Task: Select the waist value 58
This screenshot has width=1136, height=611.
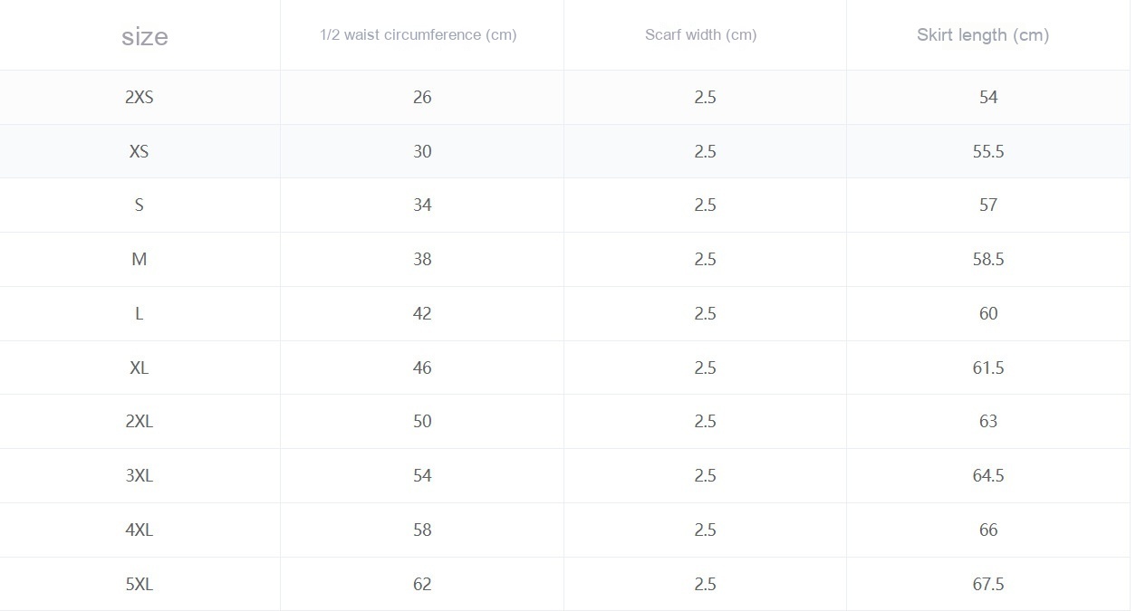Action: 422,530
